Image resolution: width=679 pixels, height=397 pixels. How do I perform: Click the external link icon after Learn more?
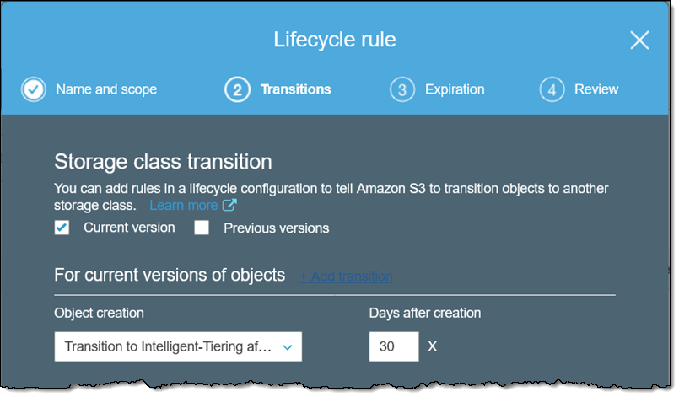coord(229,206)
